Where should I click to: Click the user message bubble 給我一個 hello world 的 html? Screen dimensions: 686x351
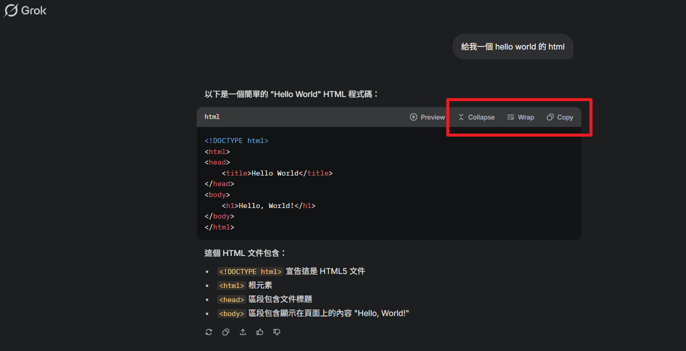click(x=512, y=46)
